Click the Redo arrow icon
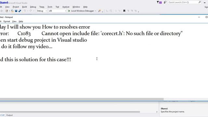This screenshot has width=208, height=117. click(x=31, y=11)
